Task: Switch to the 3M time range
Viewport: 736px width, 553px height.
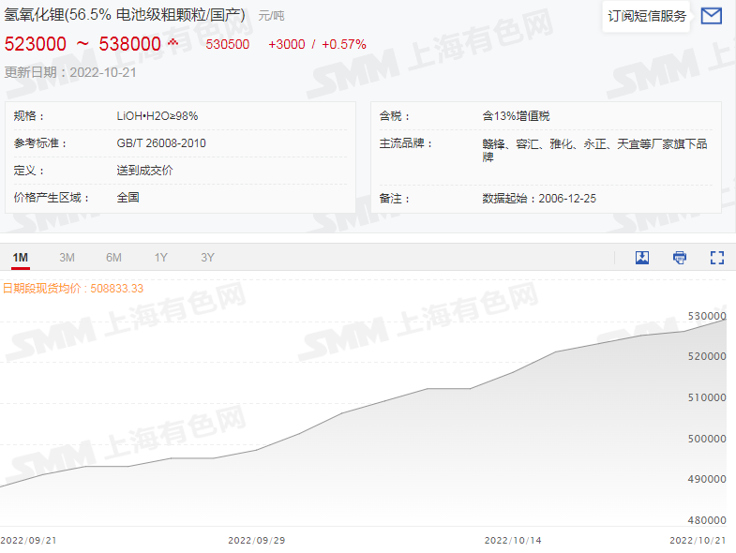Action: tap(67, 258)
